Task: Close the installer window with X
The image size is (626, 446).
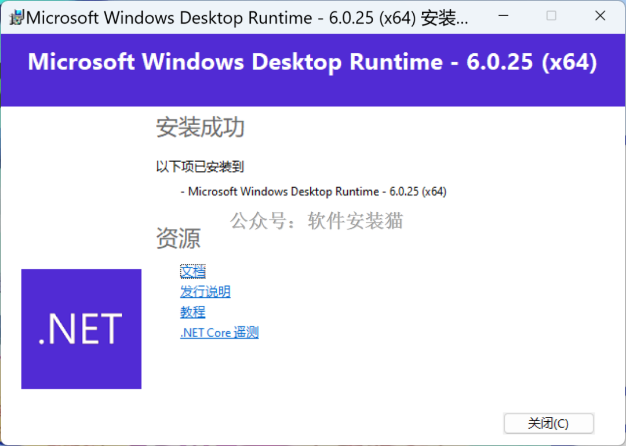Action: (x=600, y=16)
